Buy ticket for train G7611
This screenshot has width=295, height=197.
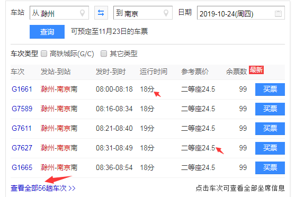(270, 129)
